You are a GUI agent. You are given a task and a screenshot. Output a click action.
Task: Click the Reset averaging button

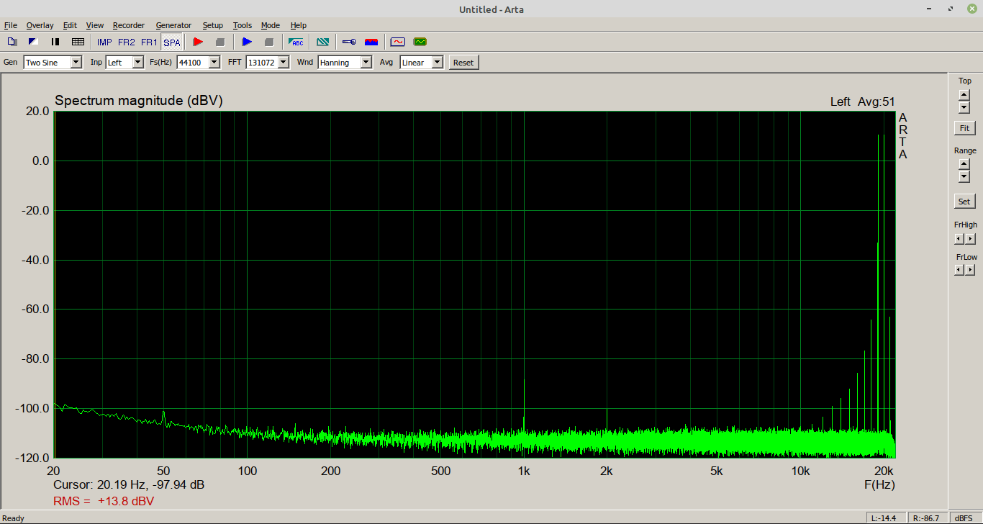tap(463, 63)
